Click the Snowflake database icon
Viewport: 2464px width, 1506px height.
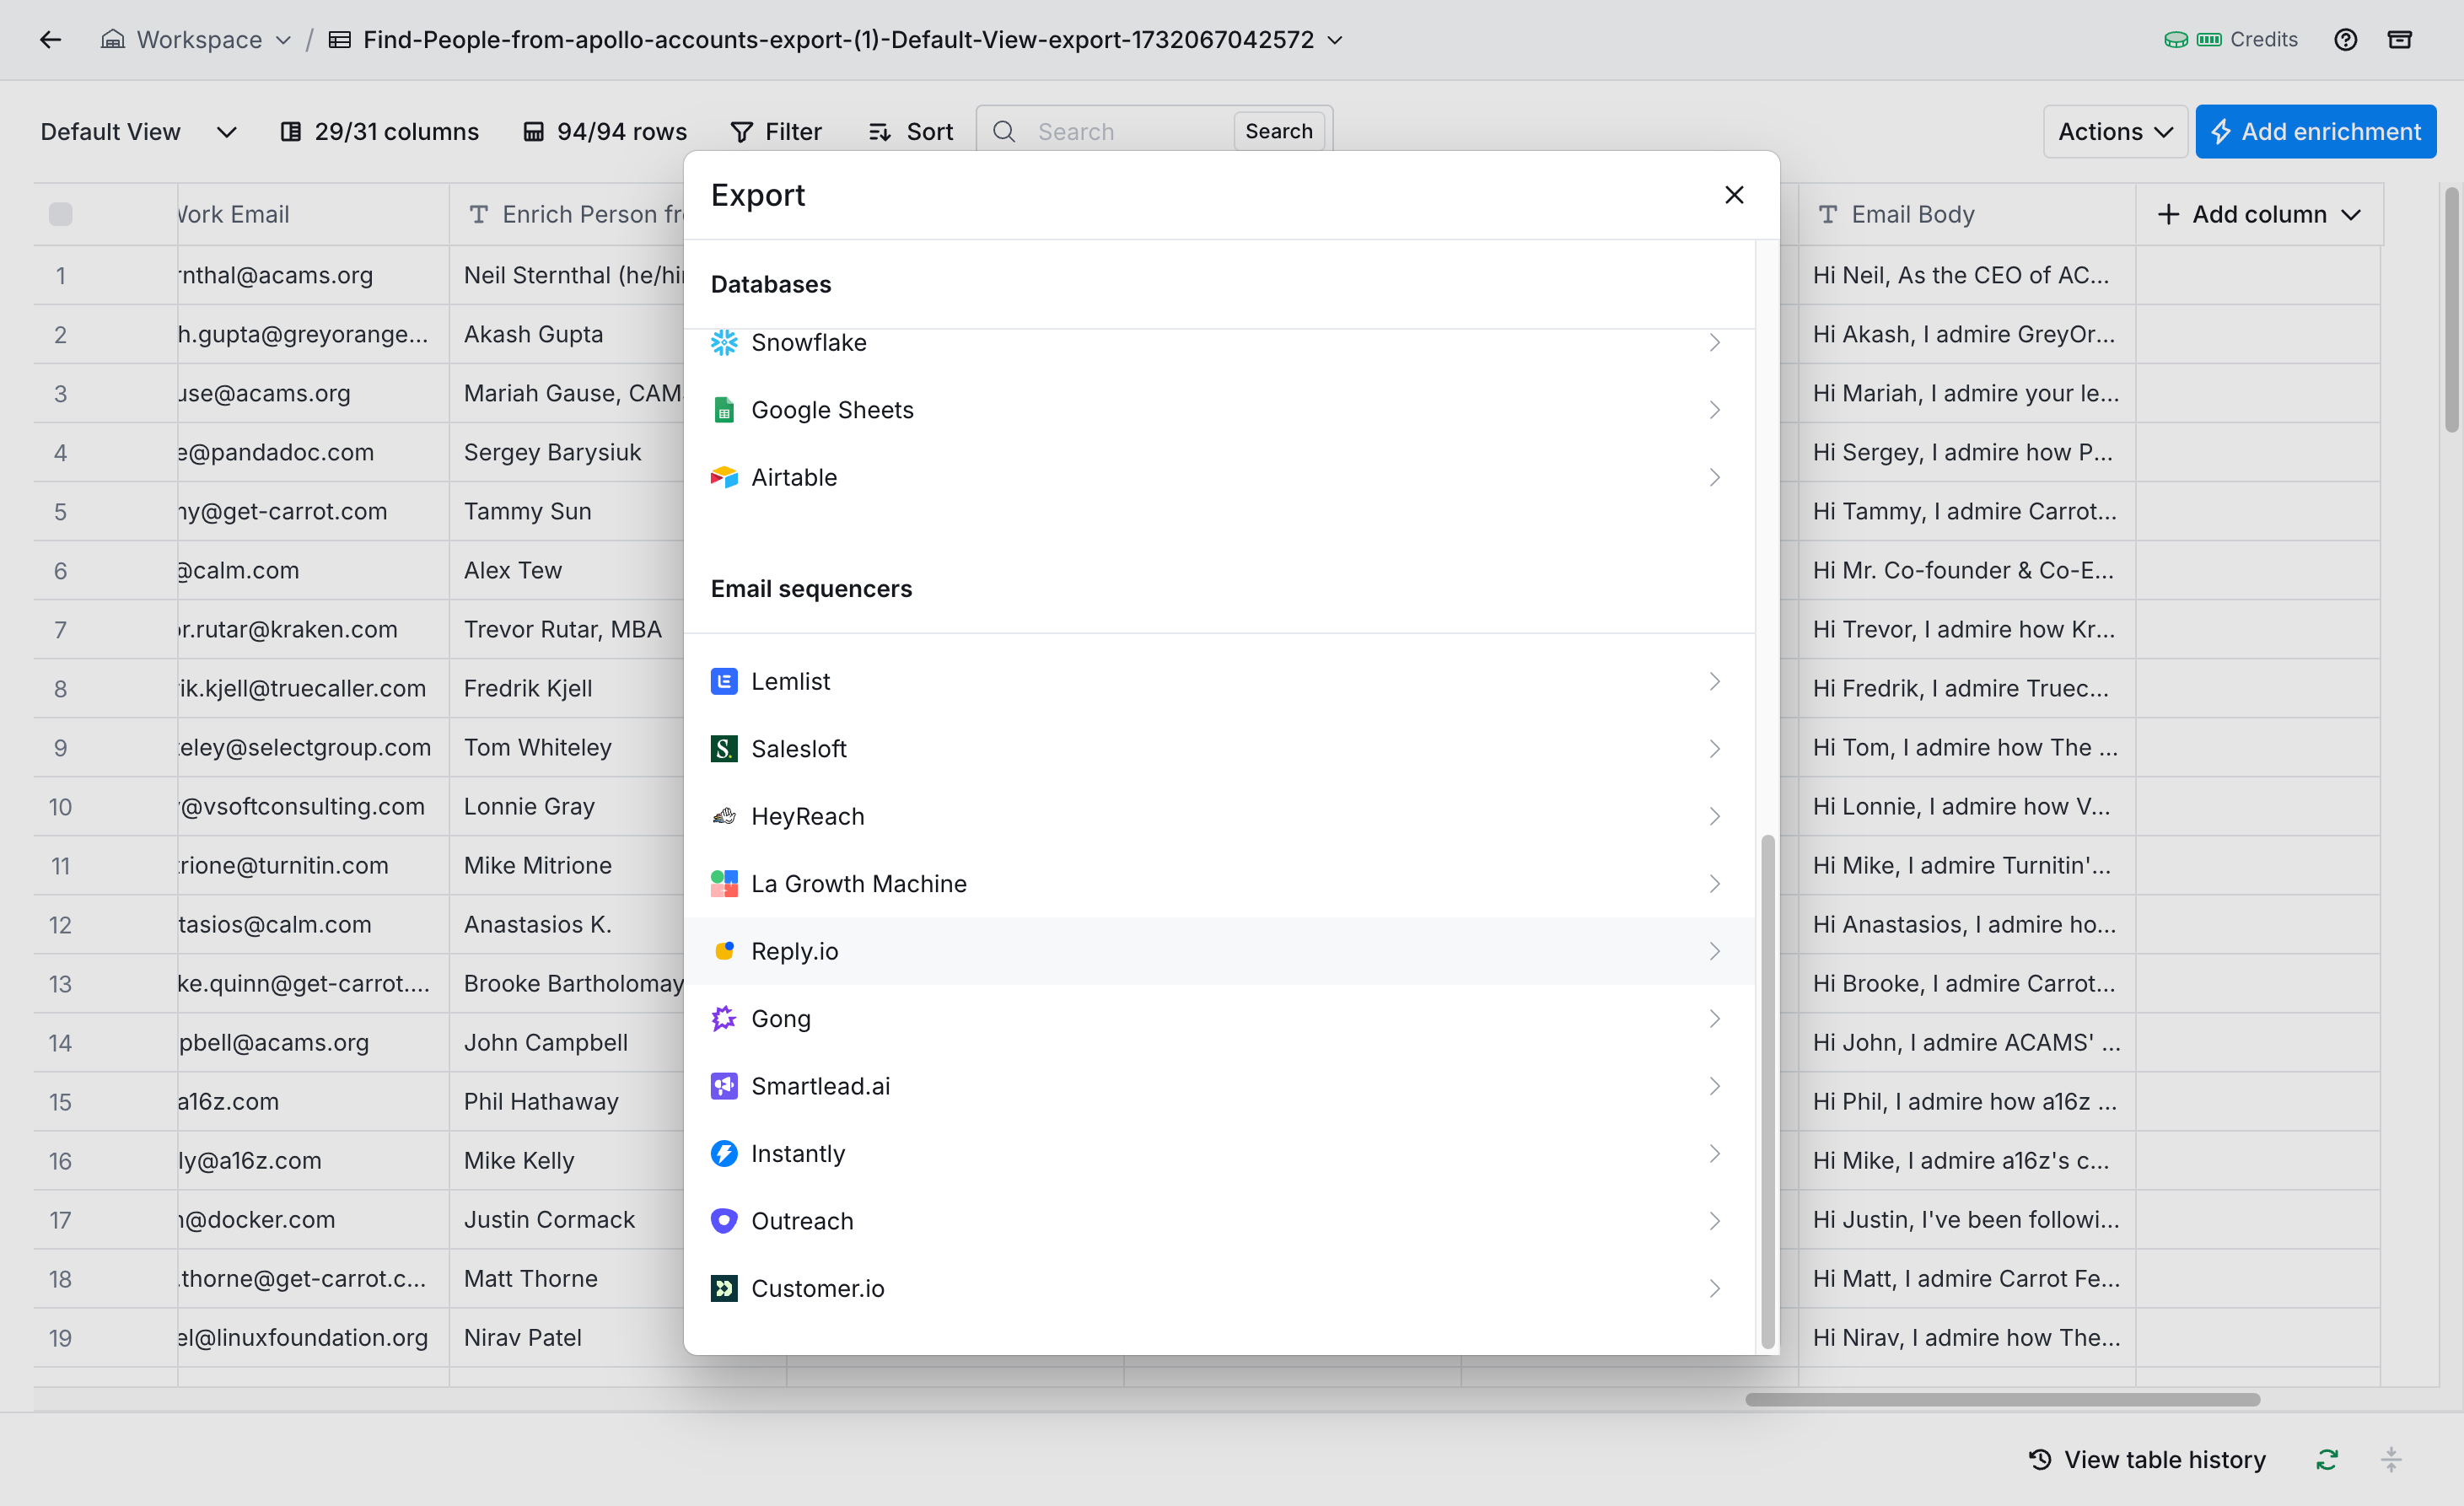click(724, 343)
